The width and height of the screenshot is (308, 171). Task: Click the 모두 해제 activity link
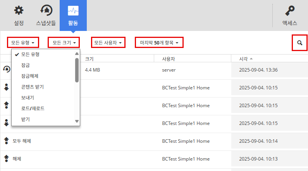click(x=22, y=141)
